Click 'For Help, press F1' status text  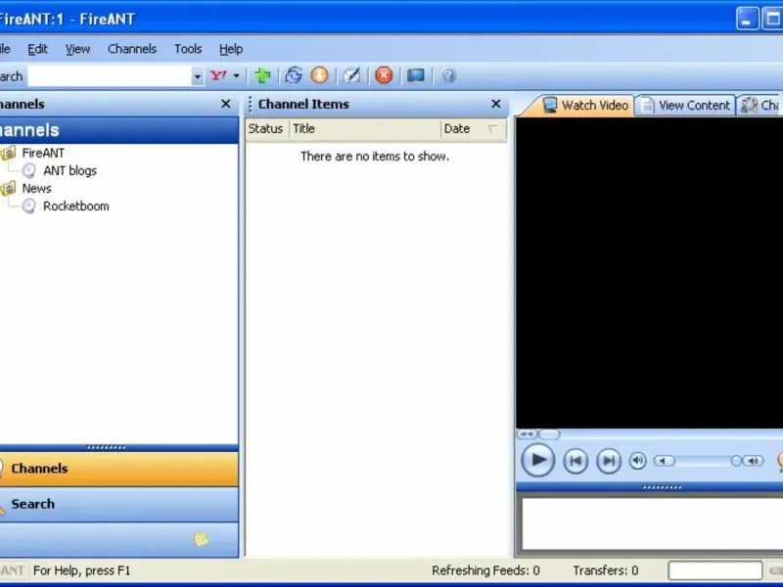pyautogui.click(x=82, y=570)
